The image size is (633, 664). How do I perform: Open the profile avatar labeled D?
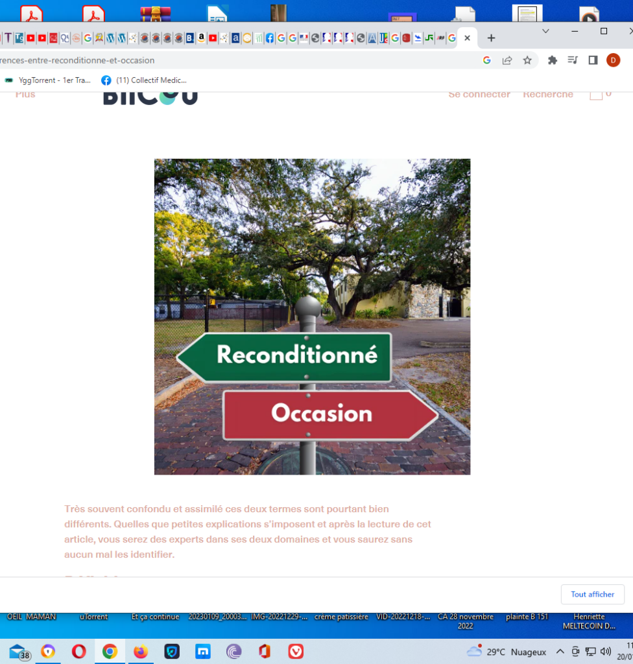[x=613, y=60]
